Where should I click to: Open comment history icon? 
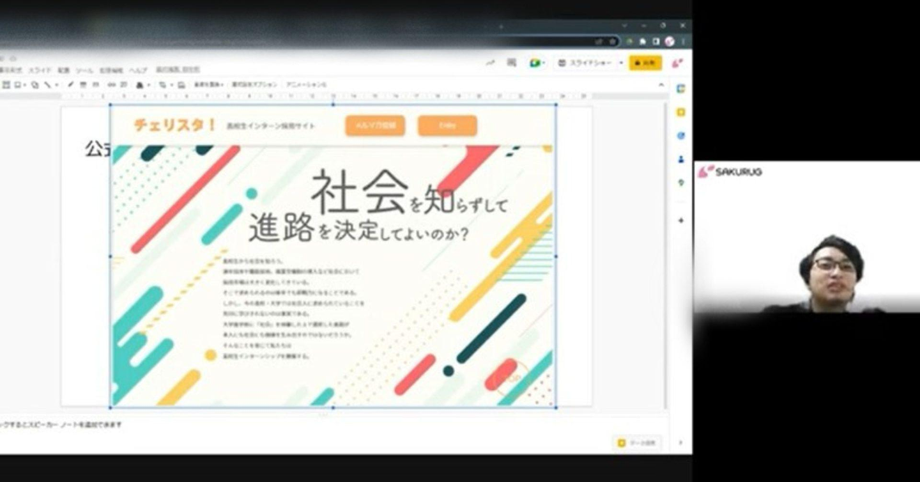click(512, 63)
